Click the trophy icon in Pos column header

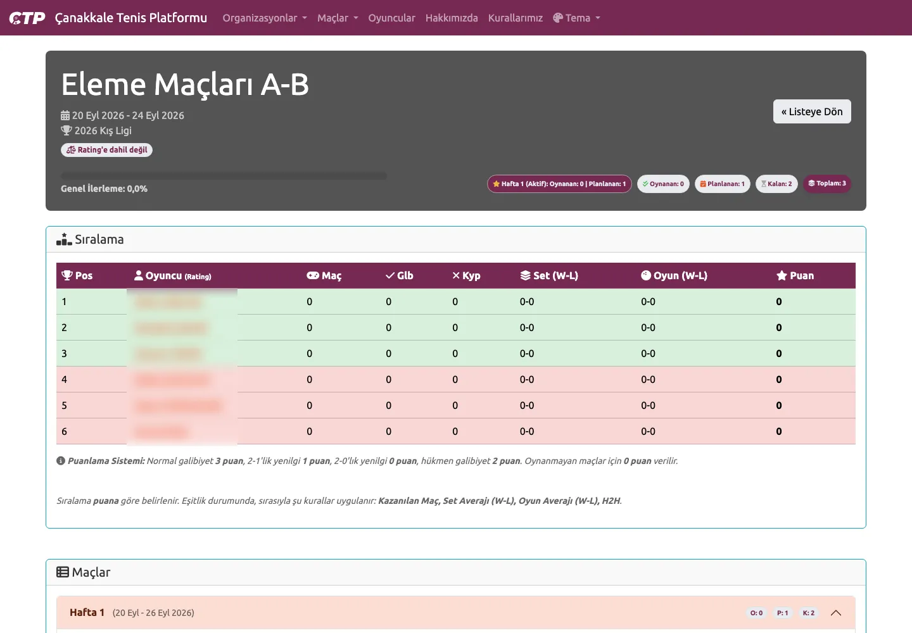point(67,275)
